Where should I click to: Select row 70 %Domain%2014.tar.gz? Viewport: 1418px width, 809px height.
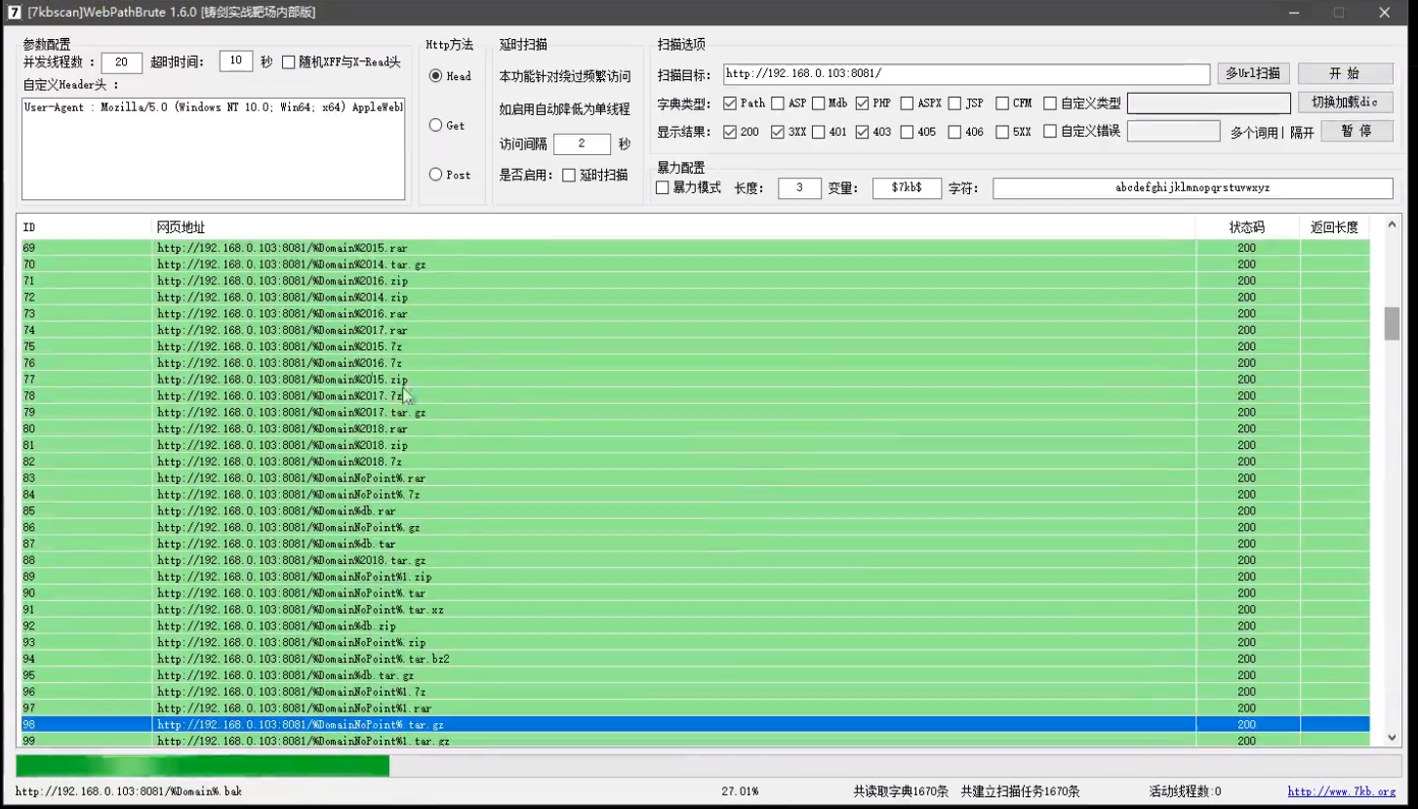coord(695,264)
